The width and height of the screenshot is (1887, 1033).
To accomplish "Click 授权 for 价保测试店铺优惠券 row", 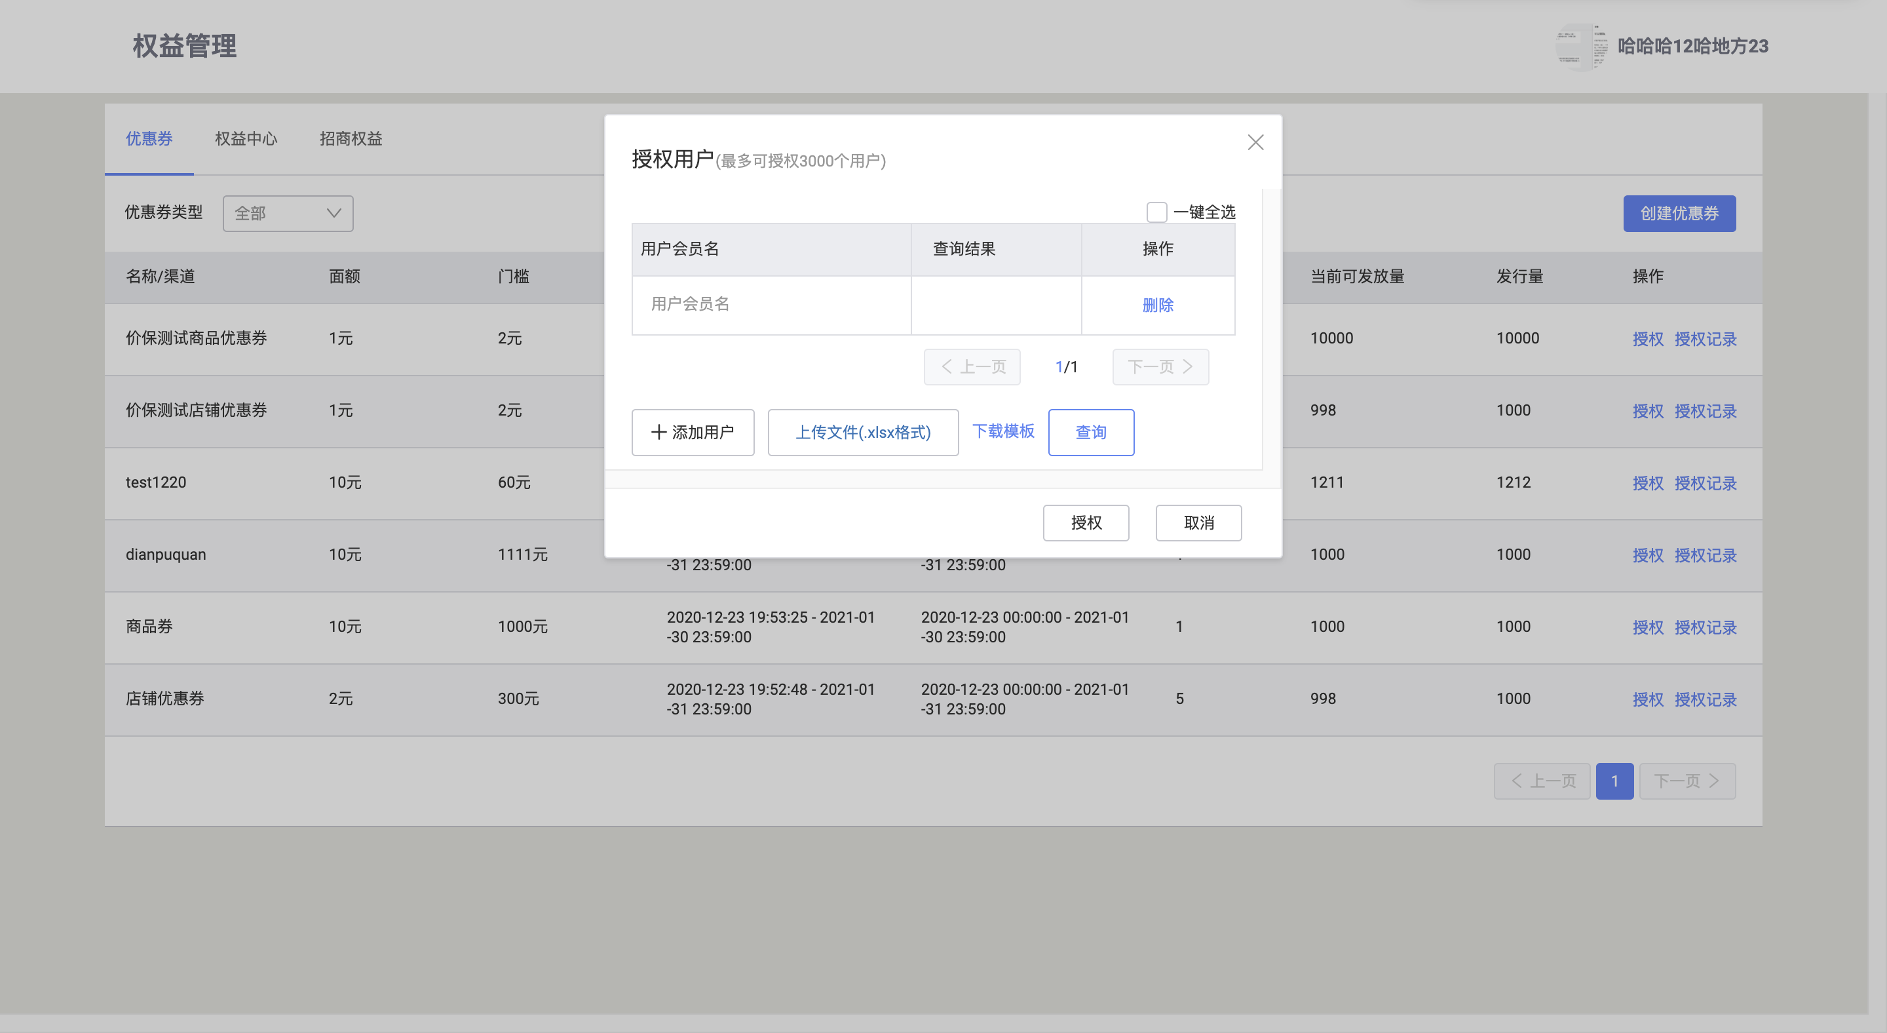I will coord(1647,411).
